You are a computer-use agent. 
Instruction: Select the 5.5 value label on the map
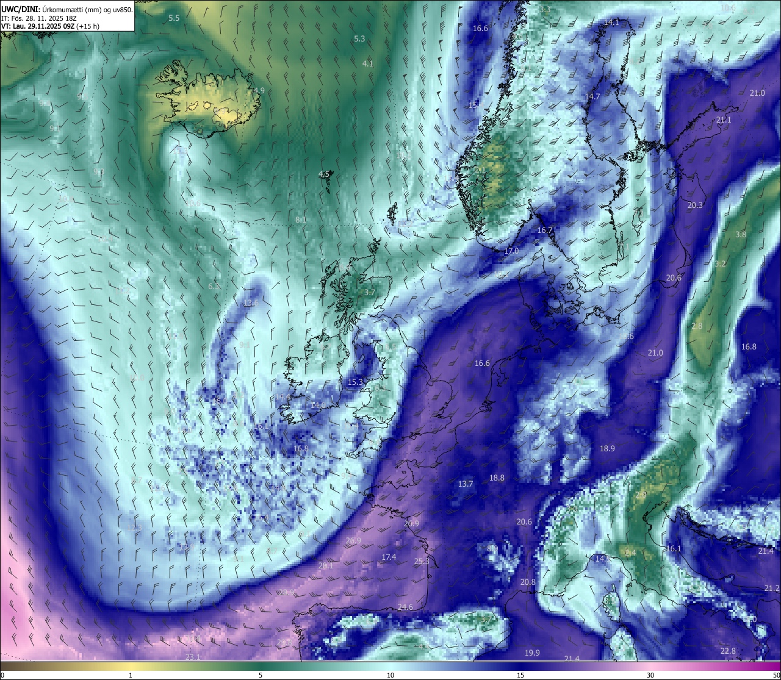point(174,18)
